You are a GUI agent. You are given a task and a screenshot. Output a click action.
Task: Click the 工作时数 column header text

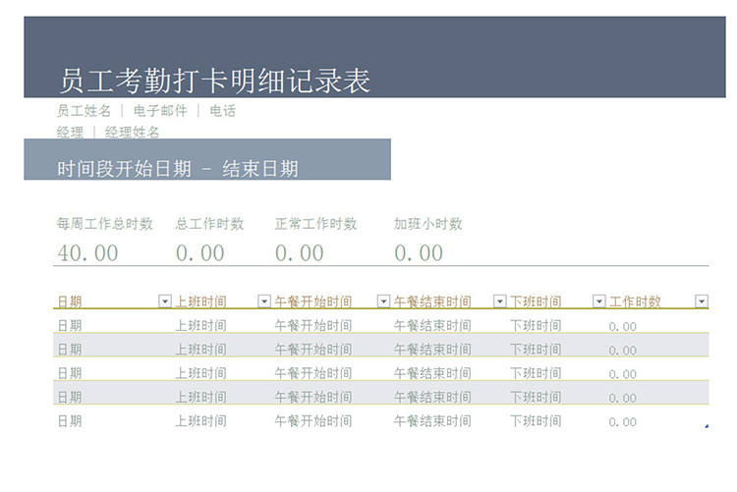click(635, 301)
